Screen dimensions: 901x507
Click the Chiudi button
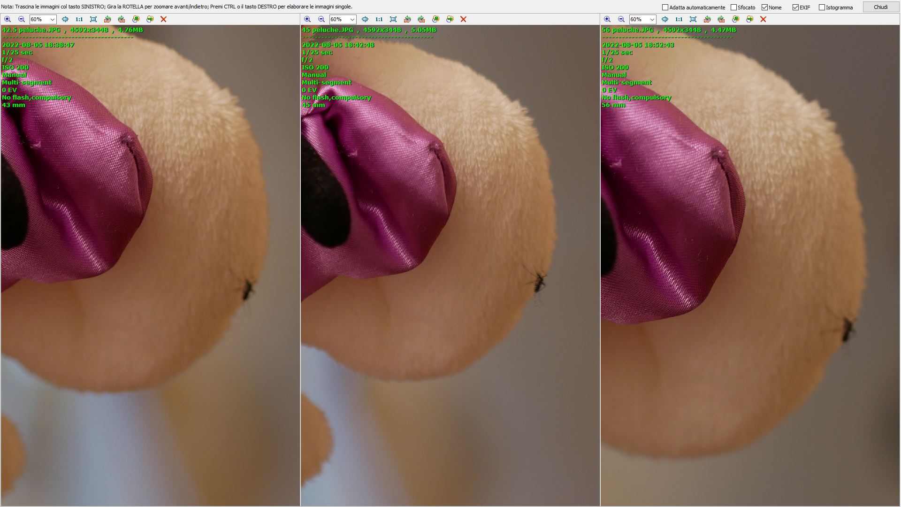[x=881, y=7]
